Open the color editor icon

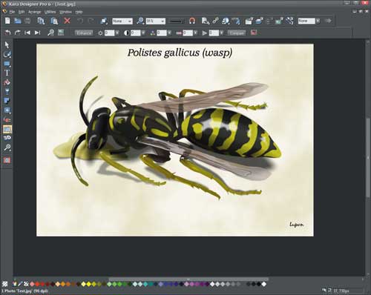point(15,284)
